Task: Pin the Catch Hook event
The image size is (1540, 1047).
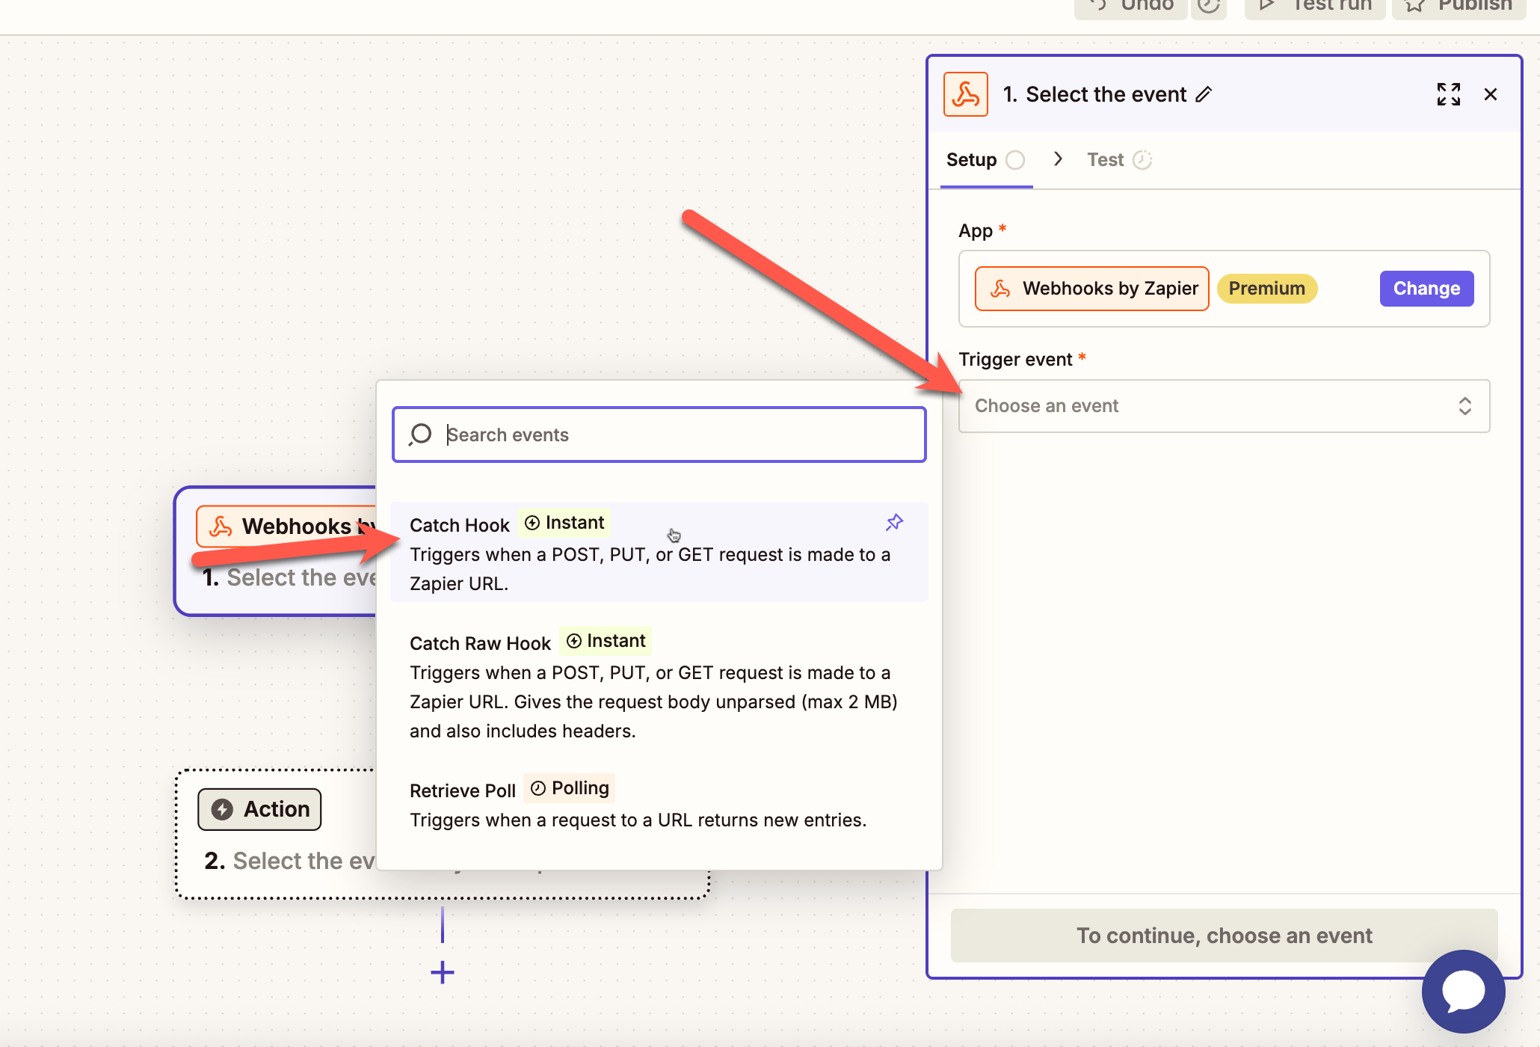Action: [894, 522]
